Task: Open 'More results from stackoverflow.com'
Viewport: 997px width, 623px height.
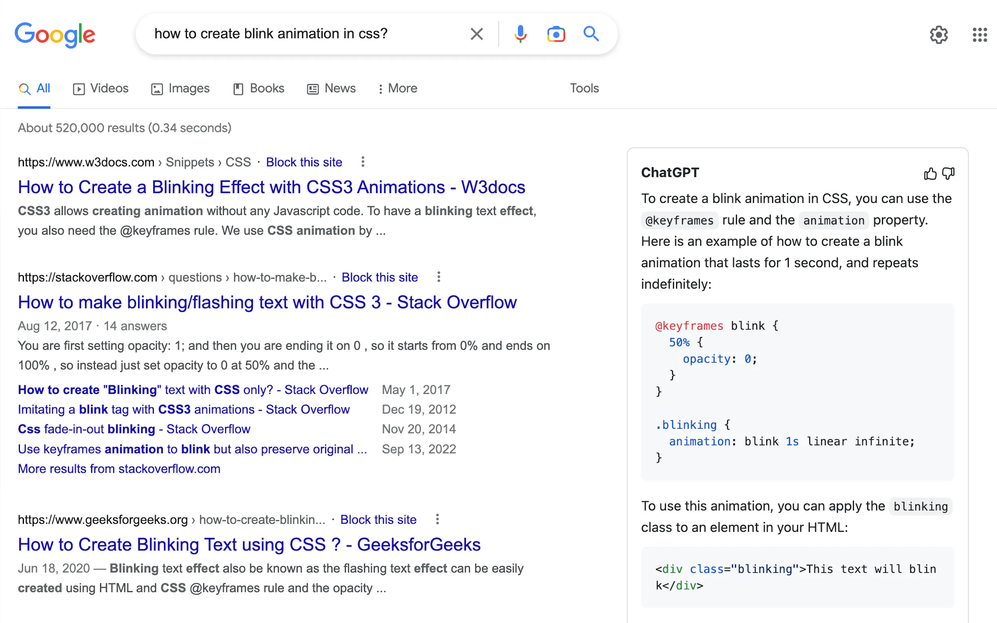Action: click(119, 468)
